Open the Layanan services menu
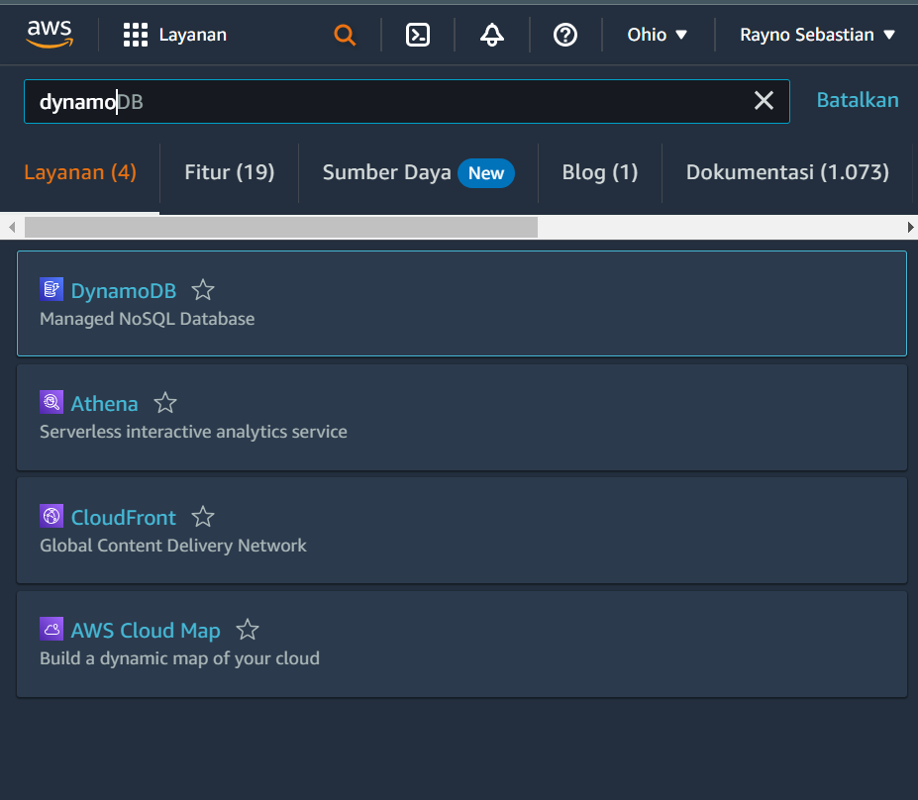 173,34
